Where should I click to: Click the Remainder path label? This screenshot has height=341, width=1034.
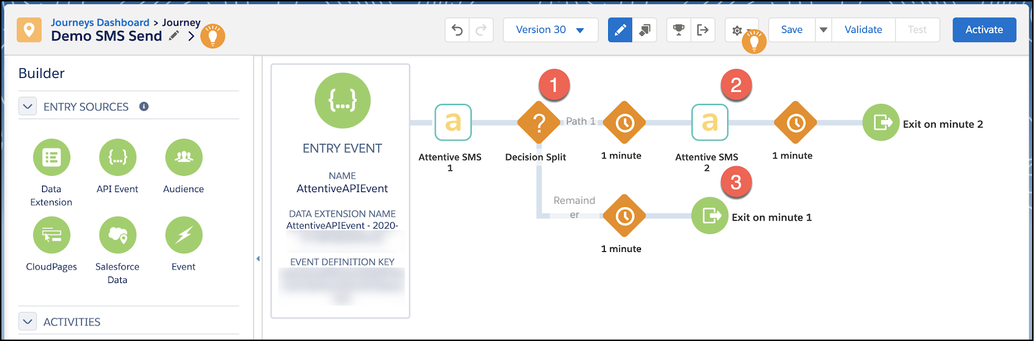(574, 208)
